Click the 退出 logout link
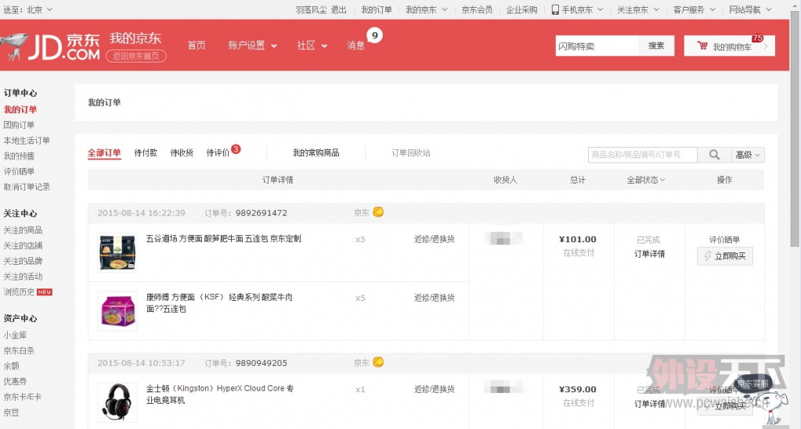801x429 pixels. (338, 9)
